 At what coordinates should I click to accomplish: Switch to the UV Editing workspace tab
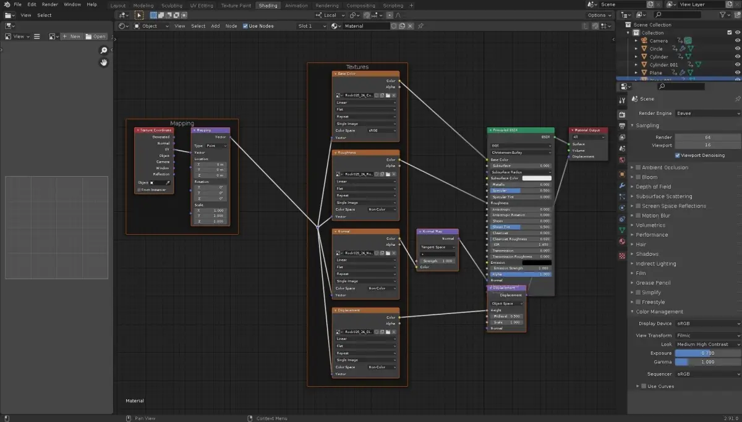[201, 6]
